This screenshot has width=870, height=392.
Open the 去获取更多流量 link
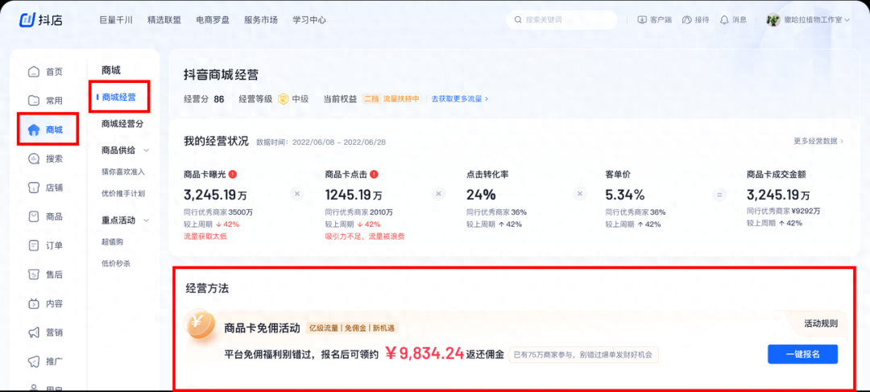coord(460,99)
